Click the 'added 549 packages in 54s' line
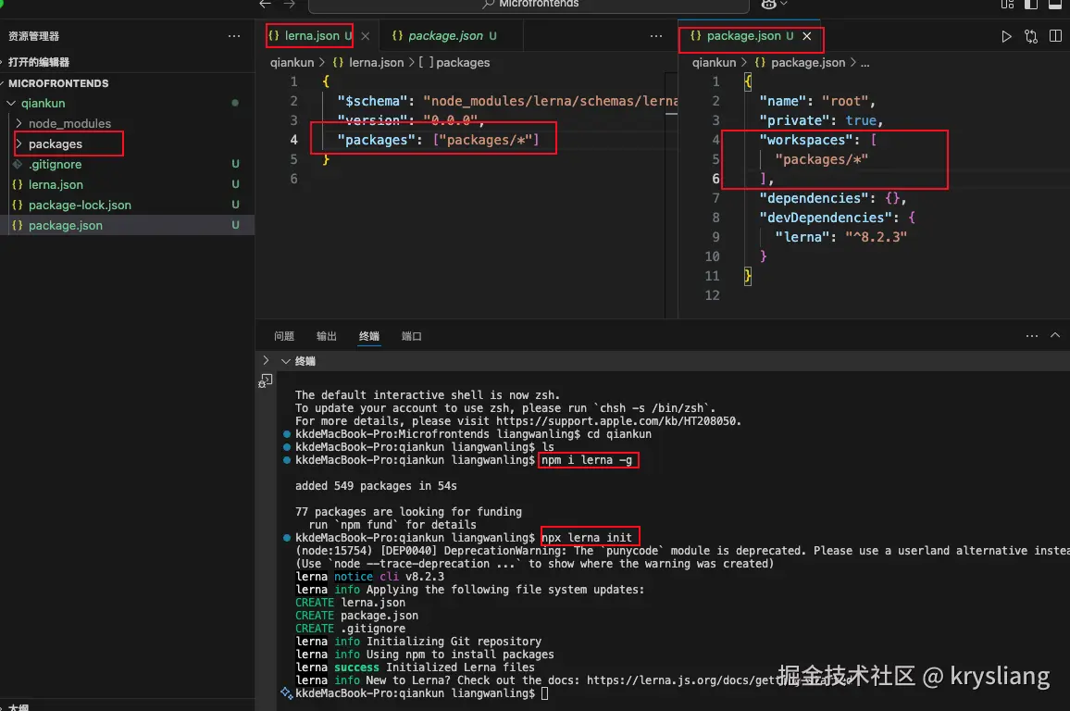The width and height of the screenshot is (1070, 711). tap(376, 487)
